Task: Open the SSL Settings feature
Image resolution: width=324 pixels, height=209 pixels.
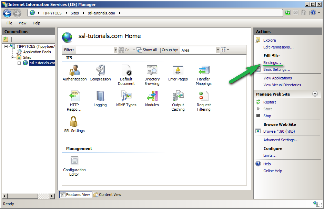Action: coord(74,124)
